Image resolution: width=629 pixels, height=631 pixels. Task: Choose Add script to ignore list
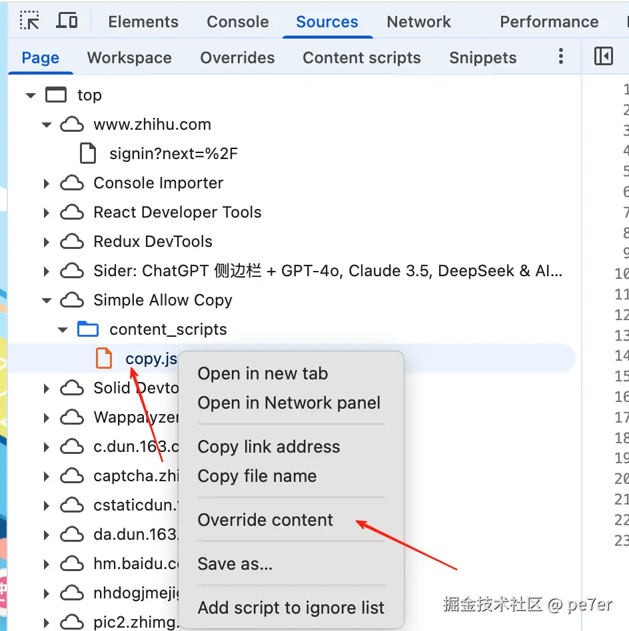291,608
